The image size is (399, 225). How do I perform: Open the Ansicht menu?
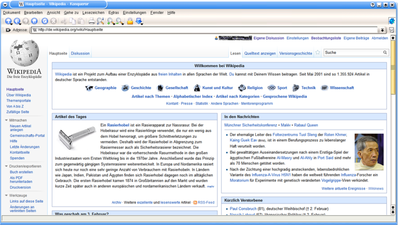53,12
